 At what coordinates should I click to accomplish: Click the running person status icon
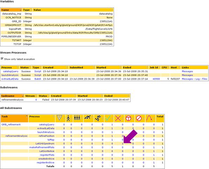pyautogui.click(x=98, y=118)
